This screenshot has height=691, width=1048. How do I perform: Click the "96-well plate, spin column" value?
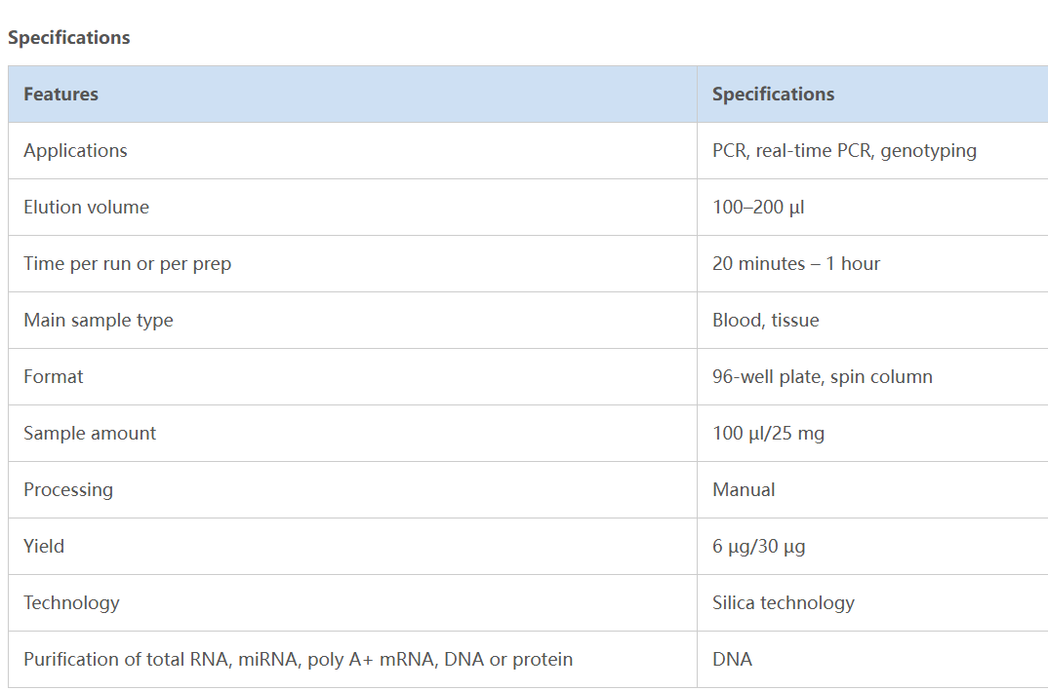click(822, 377)
